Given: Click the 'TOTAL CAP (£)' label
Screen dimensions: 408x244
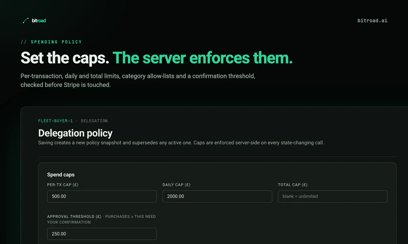Looking at the screenshot, I should click(x=293, y=185).
